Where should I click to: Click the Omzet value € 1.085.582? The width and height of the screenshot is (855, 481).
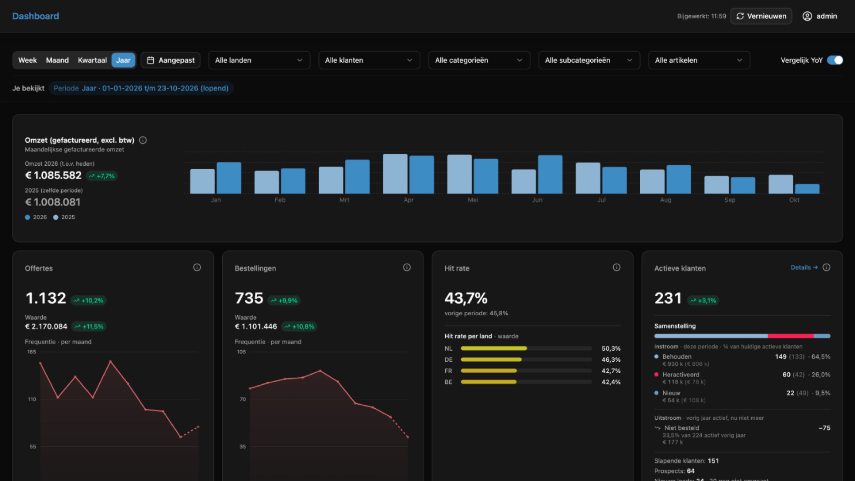pos(53,175)
